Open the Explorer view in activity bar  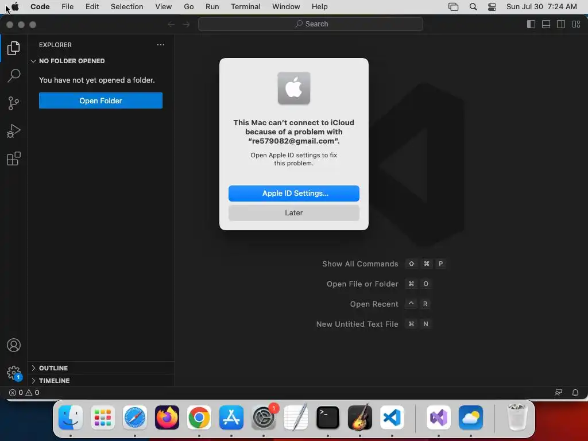[14, 48]
